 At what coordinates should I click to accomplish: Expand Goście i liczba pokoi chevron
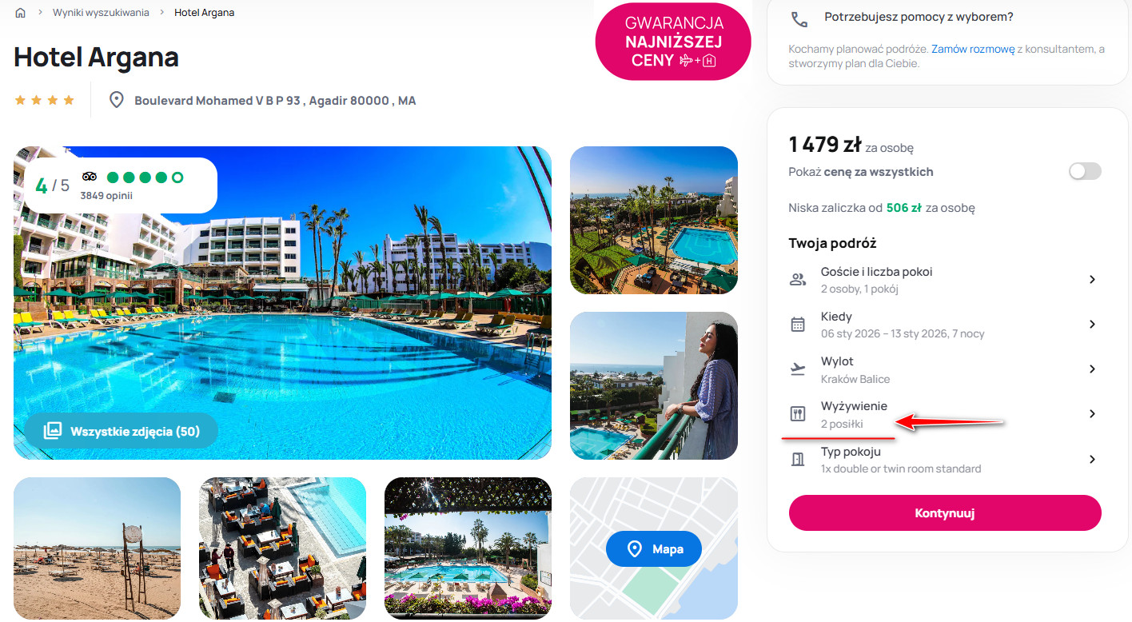coord(1092,279)
